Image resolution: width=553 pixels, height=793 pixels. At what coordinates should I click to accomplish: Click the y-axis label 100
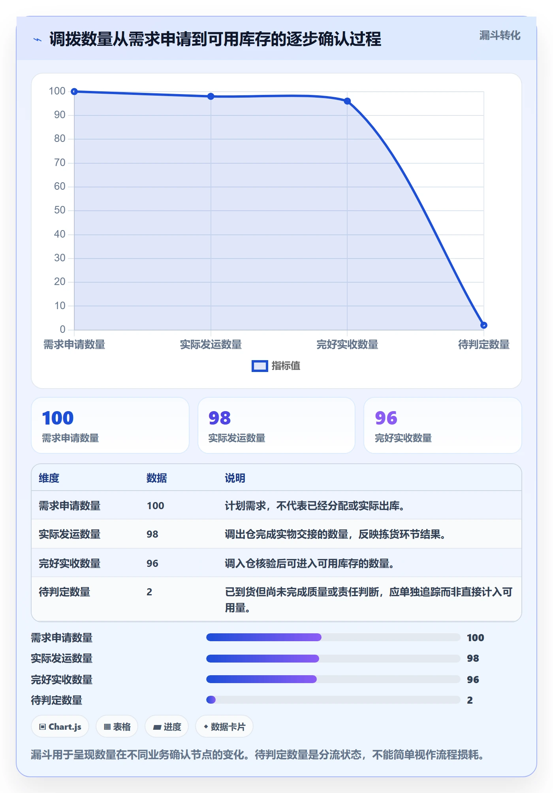pos(57,91)
